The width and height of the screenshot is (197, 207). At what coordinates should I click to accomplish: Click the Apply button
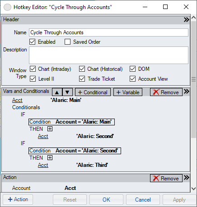(179, 199)
